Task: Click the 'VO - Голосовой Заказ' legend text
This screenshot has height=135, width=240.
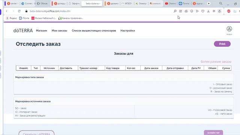Action: click(x=220, y=110)
